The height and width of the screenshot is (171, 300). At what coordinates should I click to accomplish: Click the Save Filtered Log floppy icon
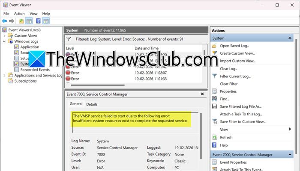(214, 106)
